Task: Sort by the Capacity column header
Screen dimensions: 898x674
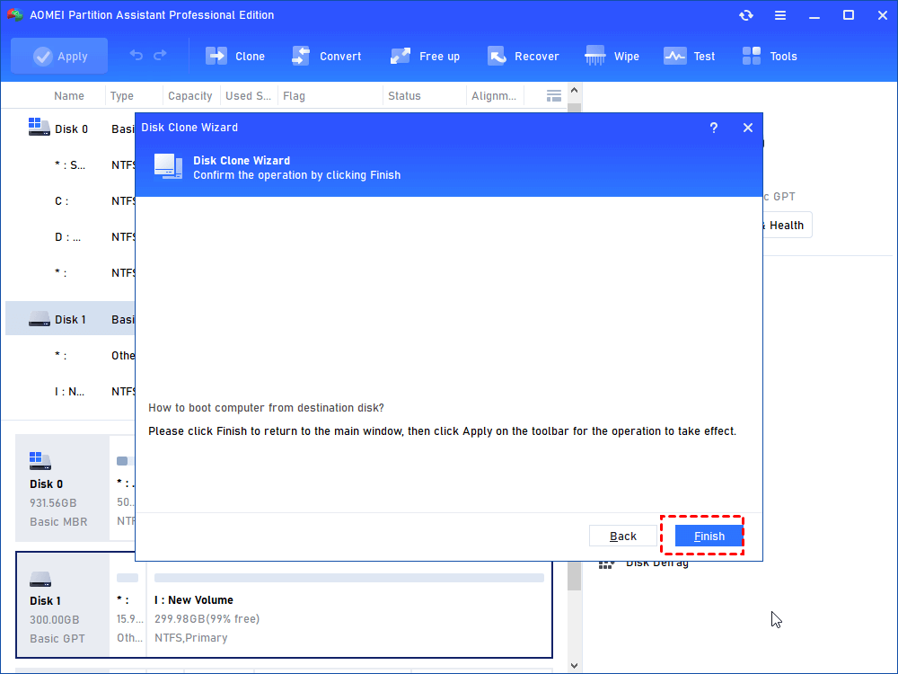Action: pyautogui.click(x=190, y=96)
